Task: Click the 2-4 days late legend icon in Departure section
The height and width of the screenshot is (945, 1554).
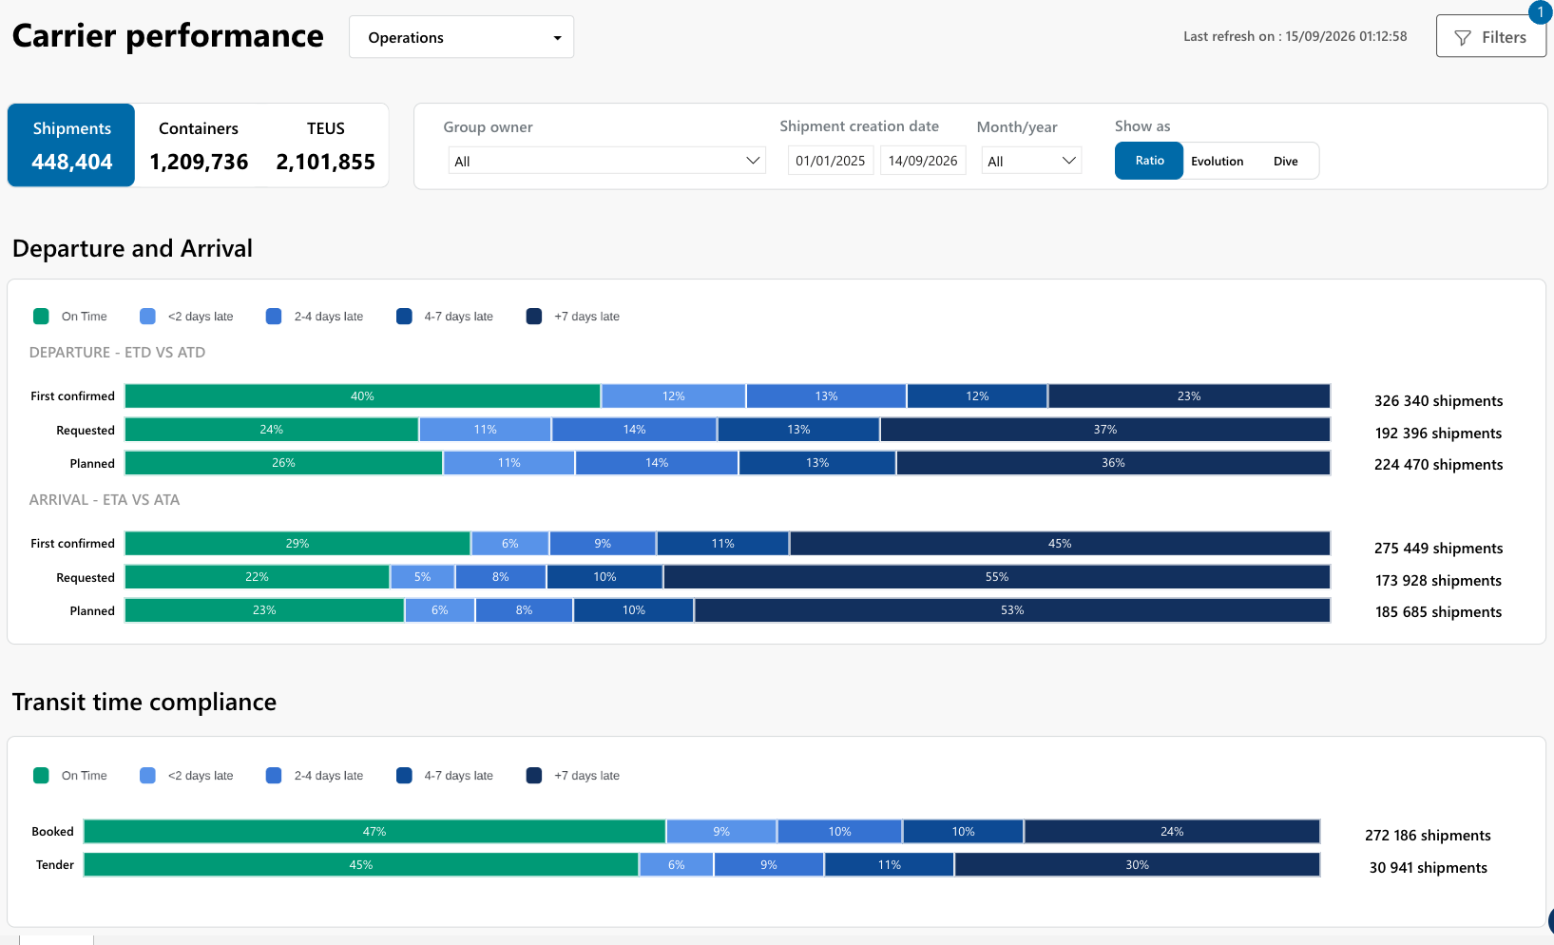Action: pos(274,317)
